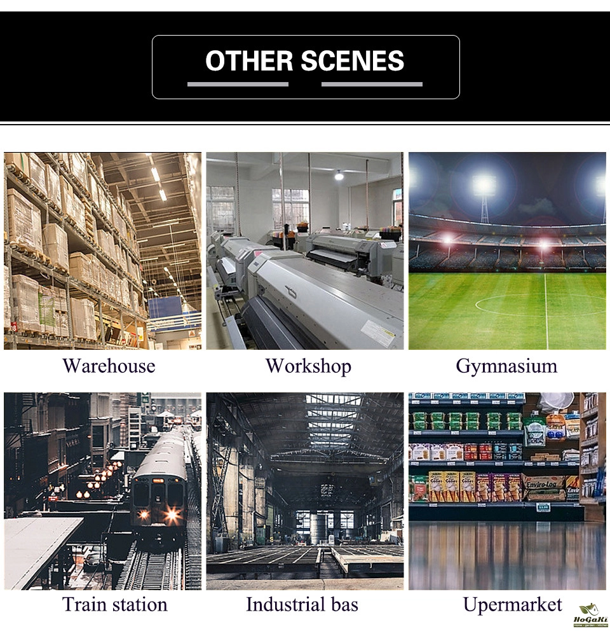Select the Gymnasium caption text
This screenshot has height=636, width=610.
(x=506, y=366)
